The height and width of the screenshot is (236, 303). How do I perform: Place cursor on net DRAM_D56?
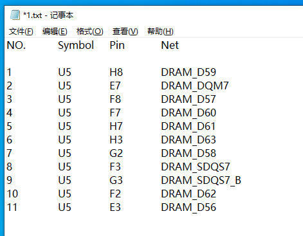click(188, 208)
